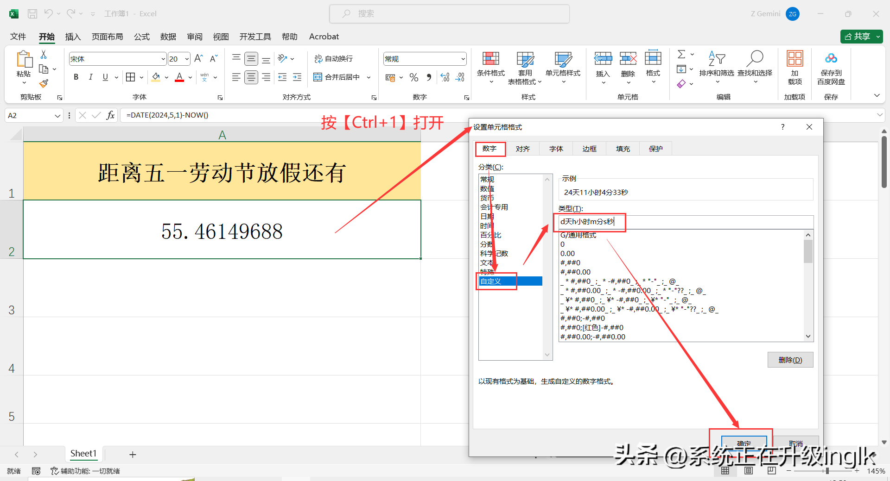Choose the #,##0.00 format type

[575, 272]
